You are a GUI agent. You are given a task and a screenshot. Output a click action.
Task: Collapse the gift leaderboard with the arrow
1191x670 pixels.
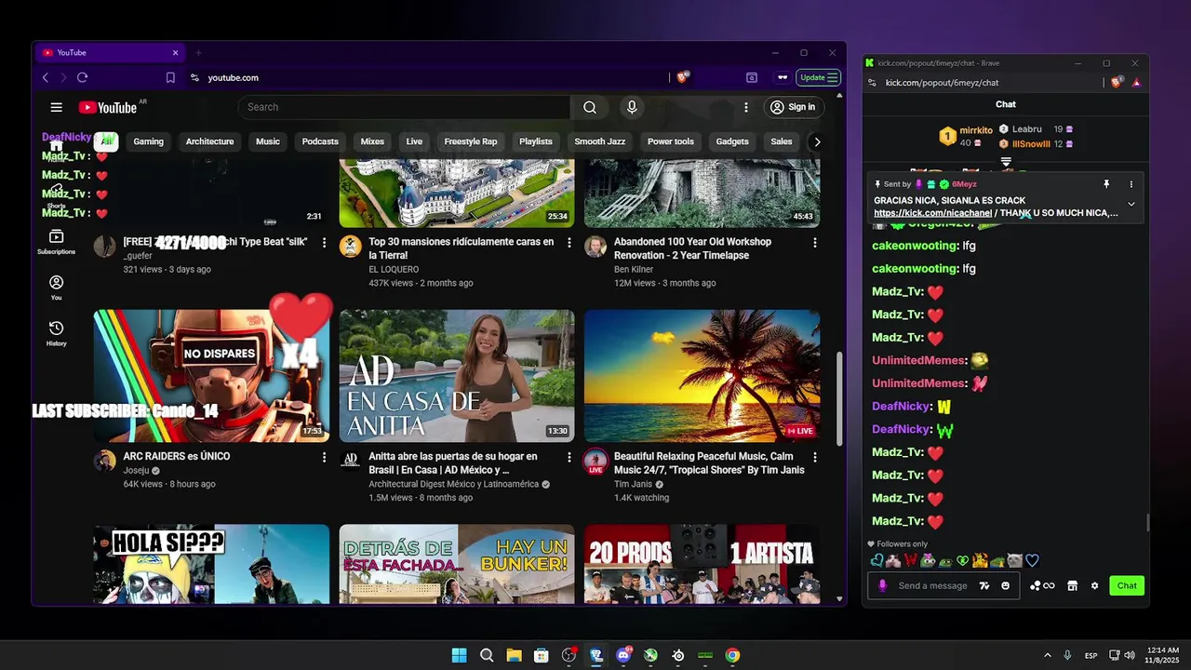click(1006, 162)
